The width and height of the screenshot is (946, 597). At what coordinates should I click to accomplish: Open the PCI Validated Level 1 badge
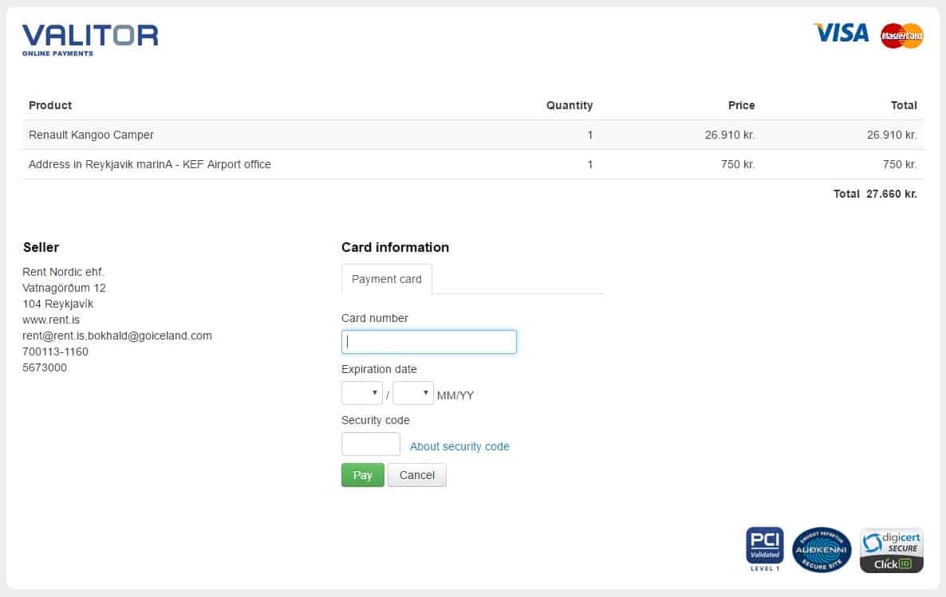point(764,548)
